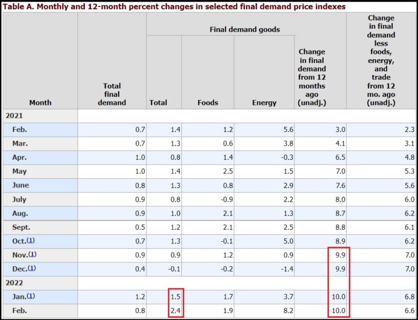Click 'less foods, energy, and trade' header
Viewport: 418px width, 320px height.
click(381, 60)
